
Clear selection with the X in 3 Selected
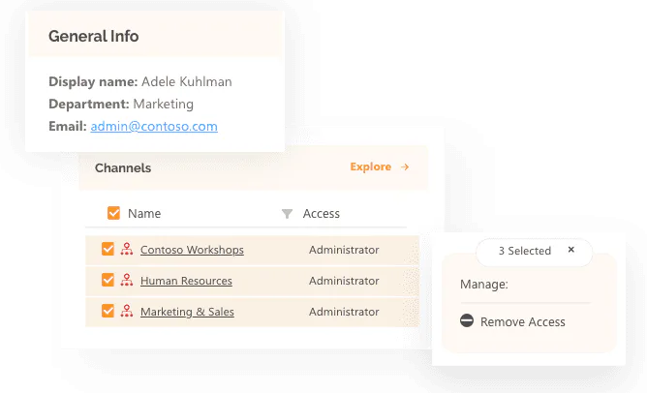571,250
